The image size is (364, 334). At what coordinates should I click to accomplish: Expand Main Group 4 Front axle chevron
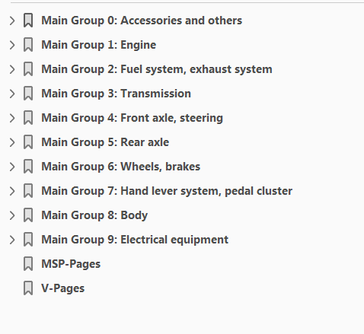point(12,118)
